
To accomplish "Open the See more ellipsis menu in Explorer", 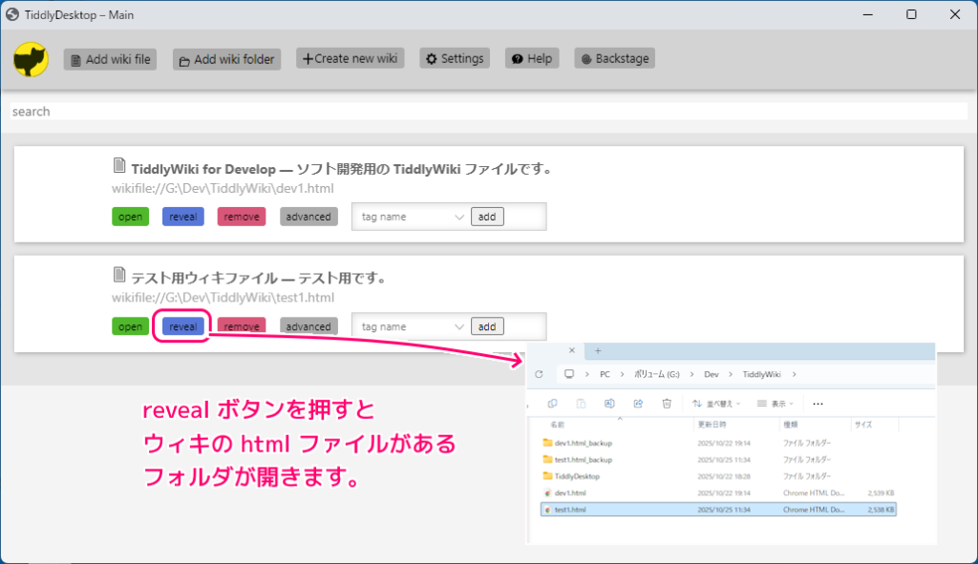I will (817, 404).
